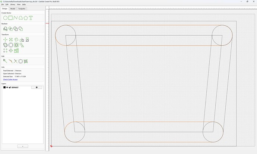This screenshot has height=154, width=257.
Task: Open the Help menu
Action: pyautogui.click(x=24, y=4)
